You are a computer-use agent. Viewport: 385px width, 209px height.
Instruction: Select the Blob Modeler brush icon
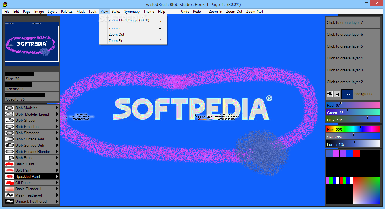tap(10, 108)
